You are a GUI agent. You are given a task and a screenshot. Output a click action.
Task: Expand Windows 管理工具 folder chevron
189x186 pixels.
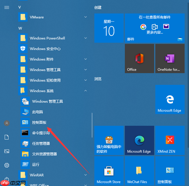pyautogui.click(x=86, y=70)
